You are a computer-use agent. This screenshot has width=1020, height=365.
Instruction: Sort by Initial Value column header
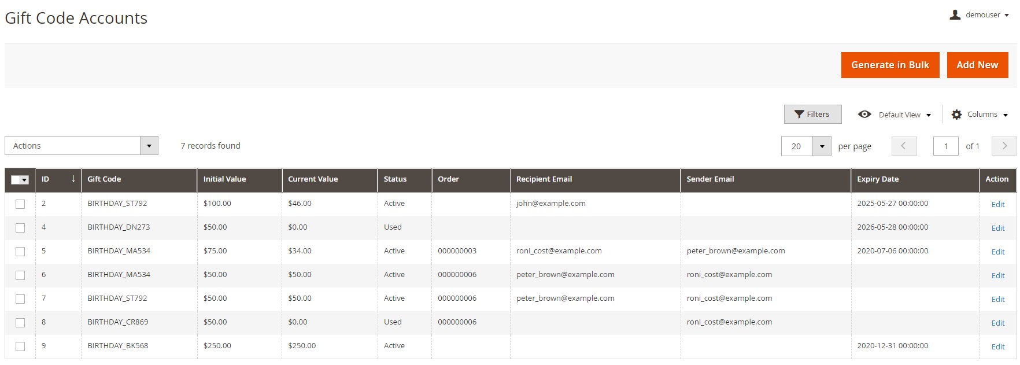coord(239,179)
